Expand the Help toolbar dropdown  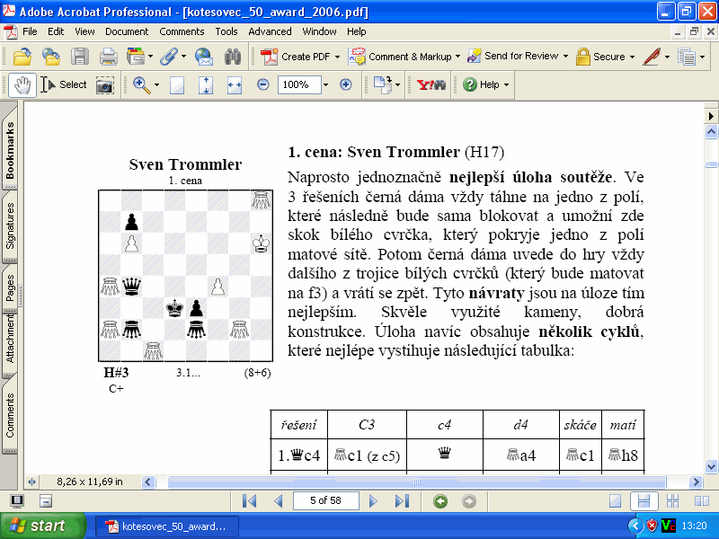coord(506,84)
